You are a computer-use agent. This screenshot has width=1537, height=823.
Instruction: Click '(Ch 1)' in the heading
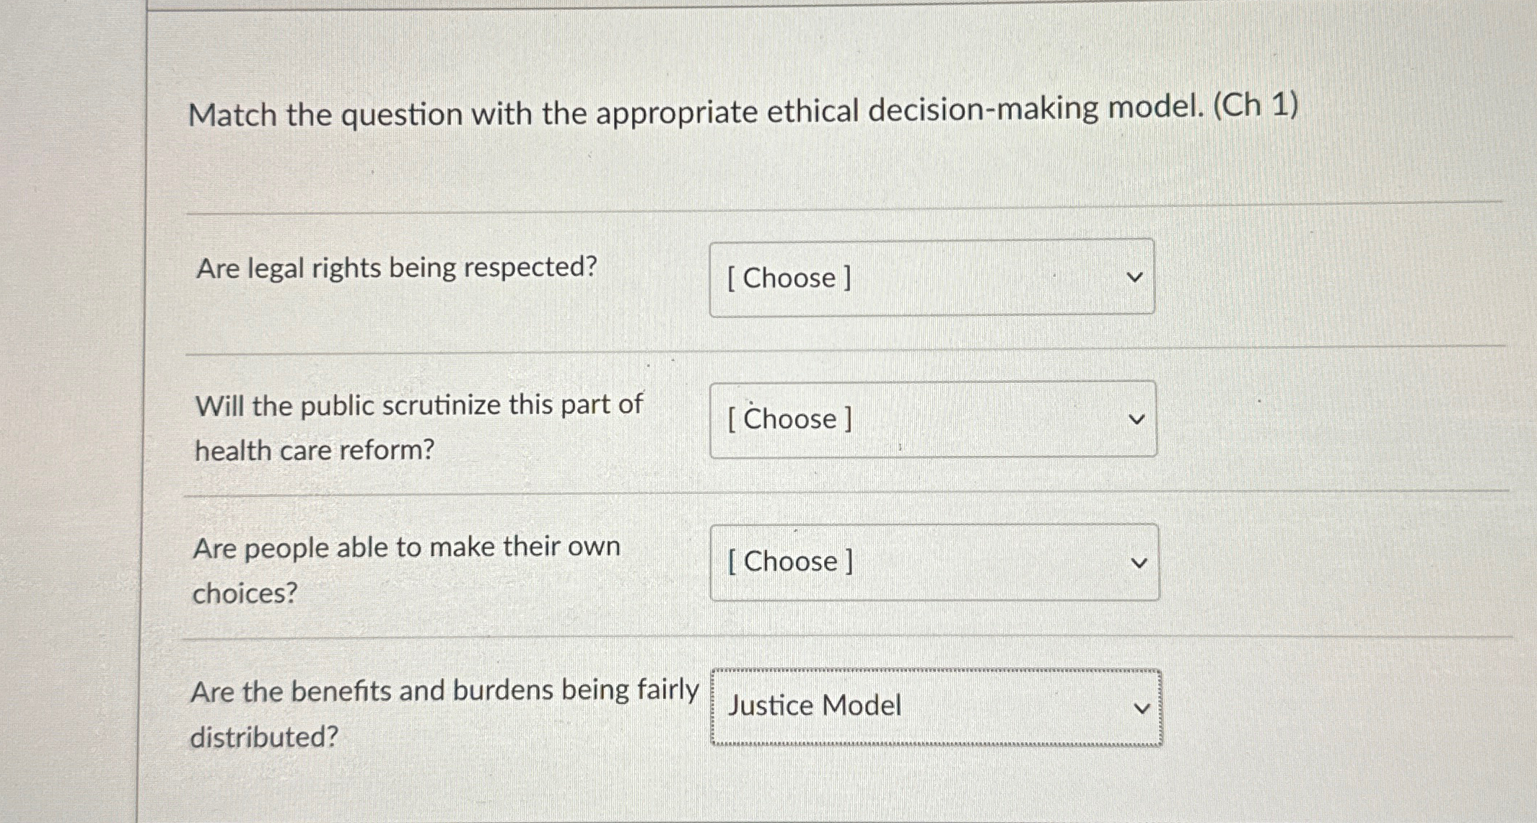1255,105
